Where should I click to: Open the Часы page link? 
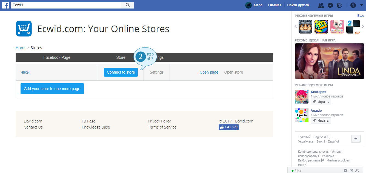25,72
